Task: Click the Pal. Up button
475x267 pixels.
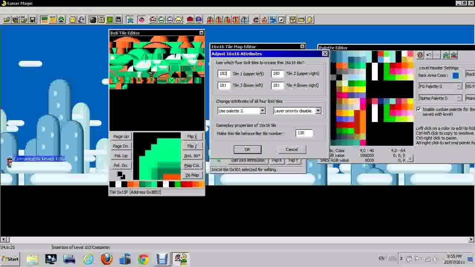Action: pos(121,156)
